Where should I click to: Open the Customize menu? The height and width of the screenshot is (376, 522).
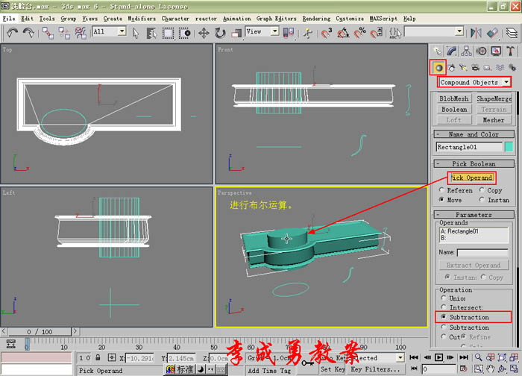[x=350, y=19]
